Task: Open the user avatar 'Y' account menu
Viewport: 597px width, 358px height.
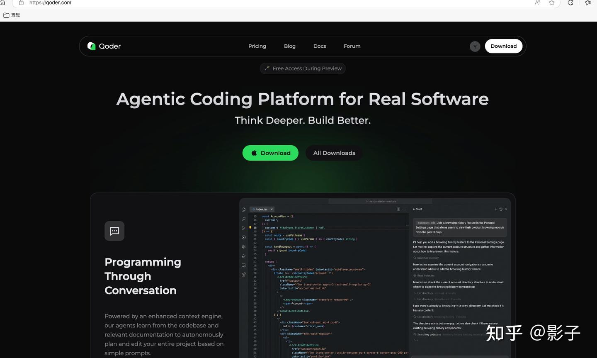Action: point(475,46)
